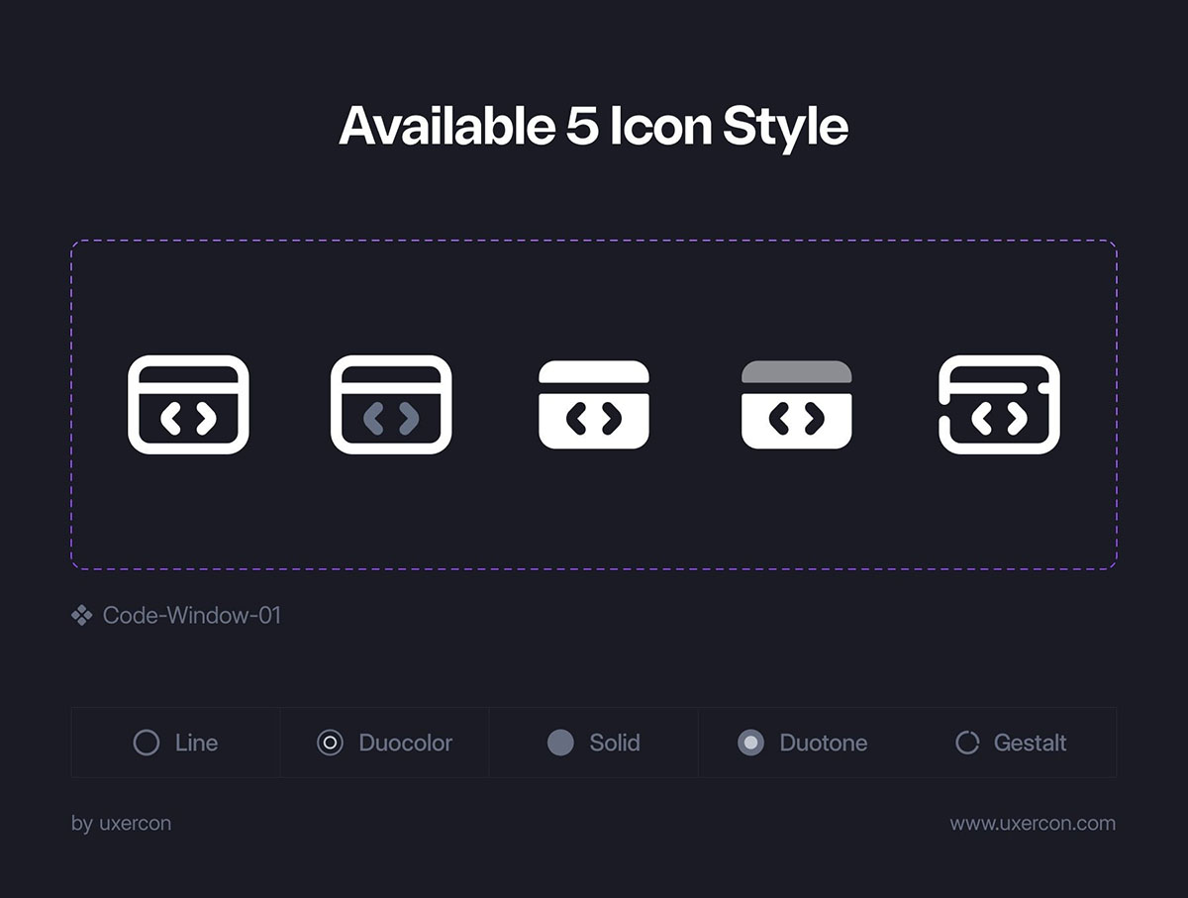Click the Available 5 Icon Style heading
The width and height of the screenshot is (1188, 898).
click(594, 128)
